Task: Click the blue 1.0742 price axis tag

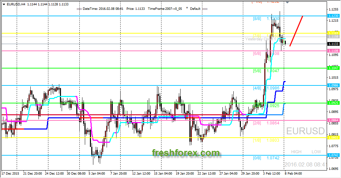Action: click(333, 155)
